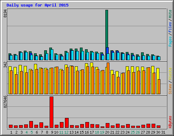Click day label 1 on the x-axis
The image size is (174, 136).
point(11,132)
